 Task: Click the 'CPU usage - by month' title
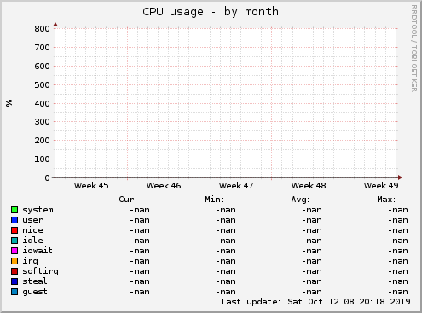pos(211,12)
